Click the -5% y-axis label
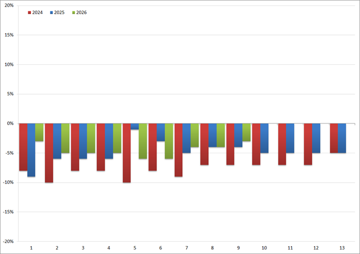 [9, 153]
